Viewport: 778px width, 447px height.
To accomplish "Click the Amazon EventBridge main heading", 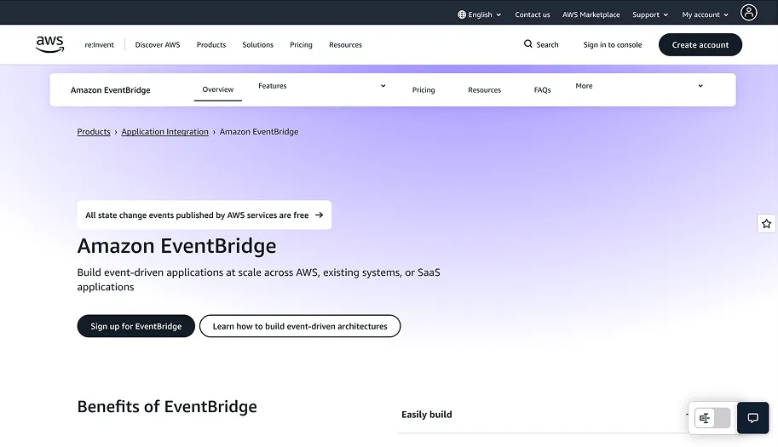I will click(x=176, y=246).
